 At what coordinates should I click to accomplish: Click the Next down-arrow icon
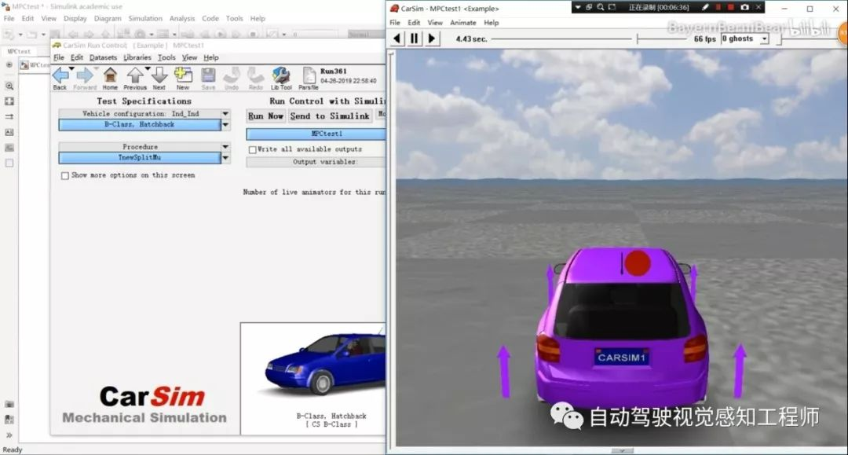coord(159,75)
